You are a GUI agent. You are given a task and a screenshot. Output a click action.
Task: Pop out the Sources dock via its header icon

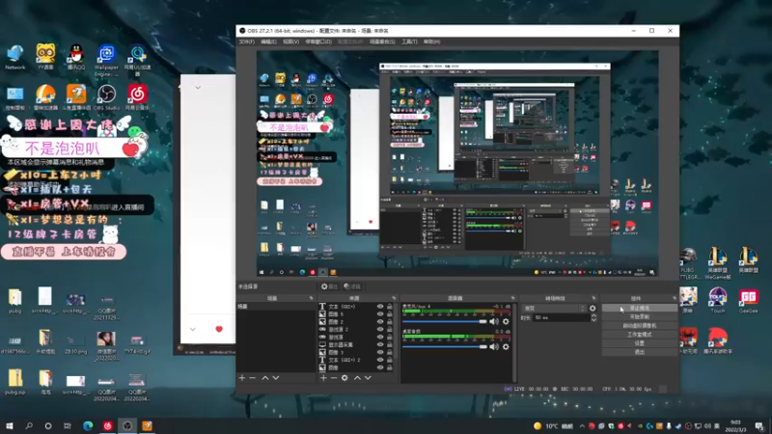tap(394, 298)
